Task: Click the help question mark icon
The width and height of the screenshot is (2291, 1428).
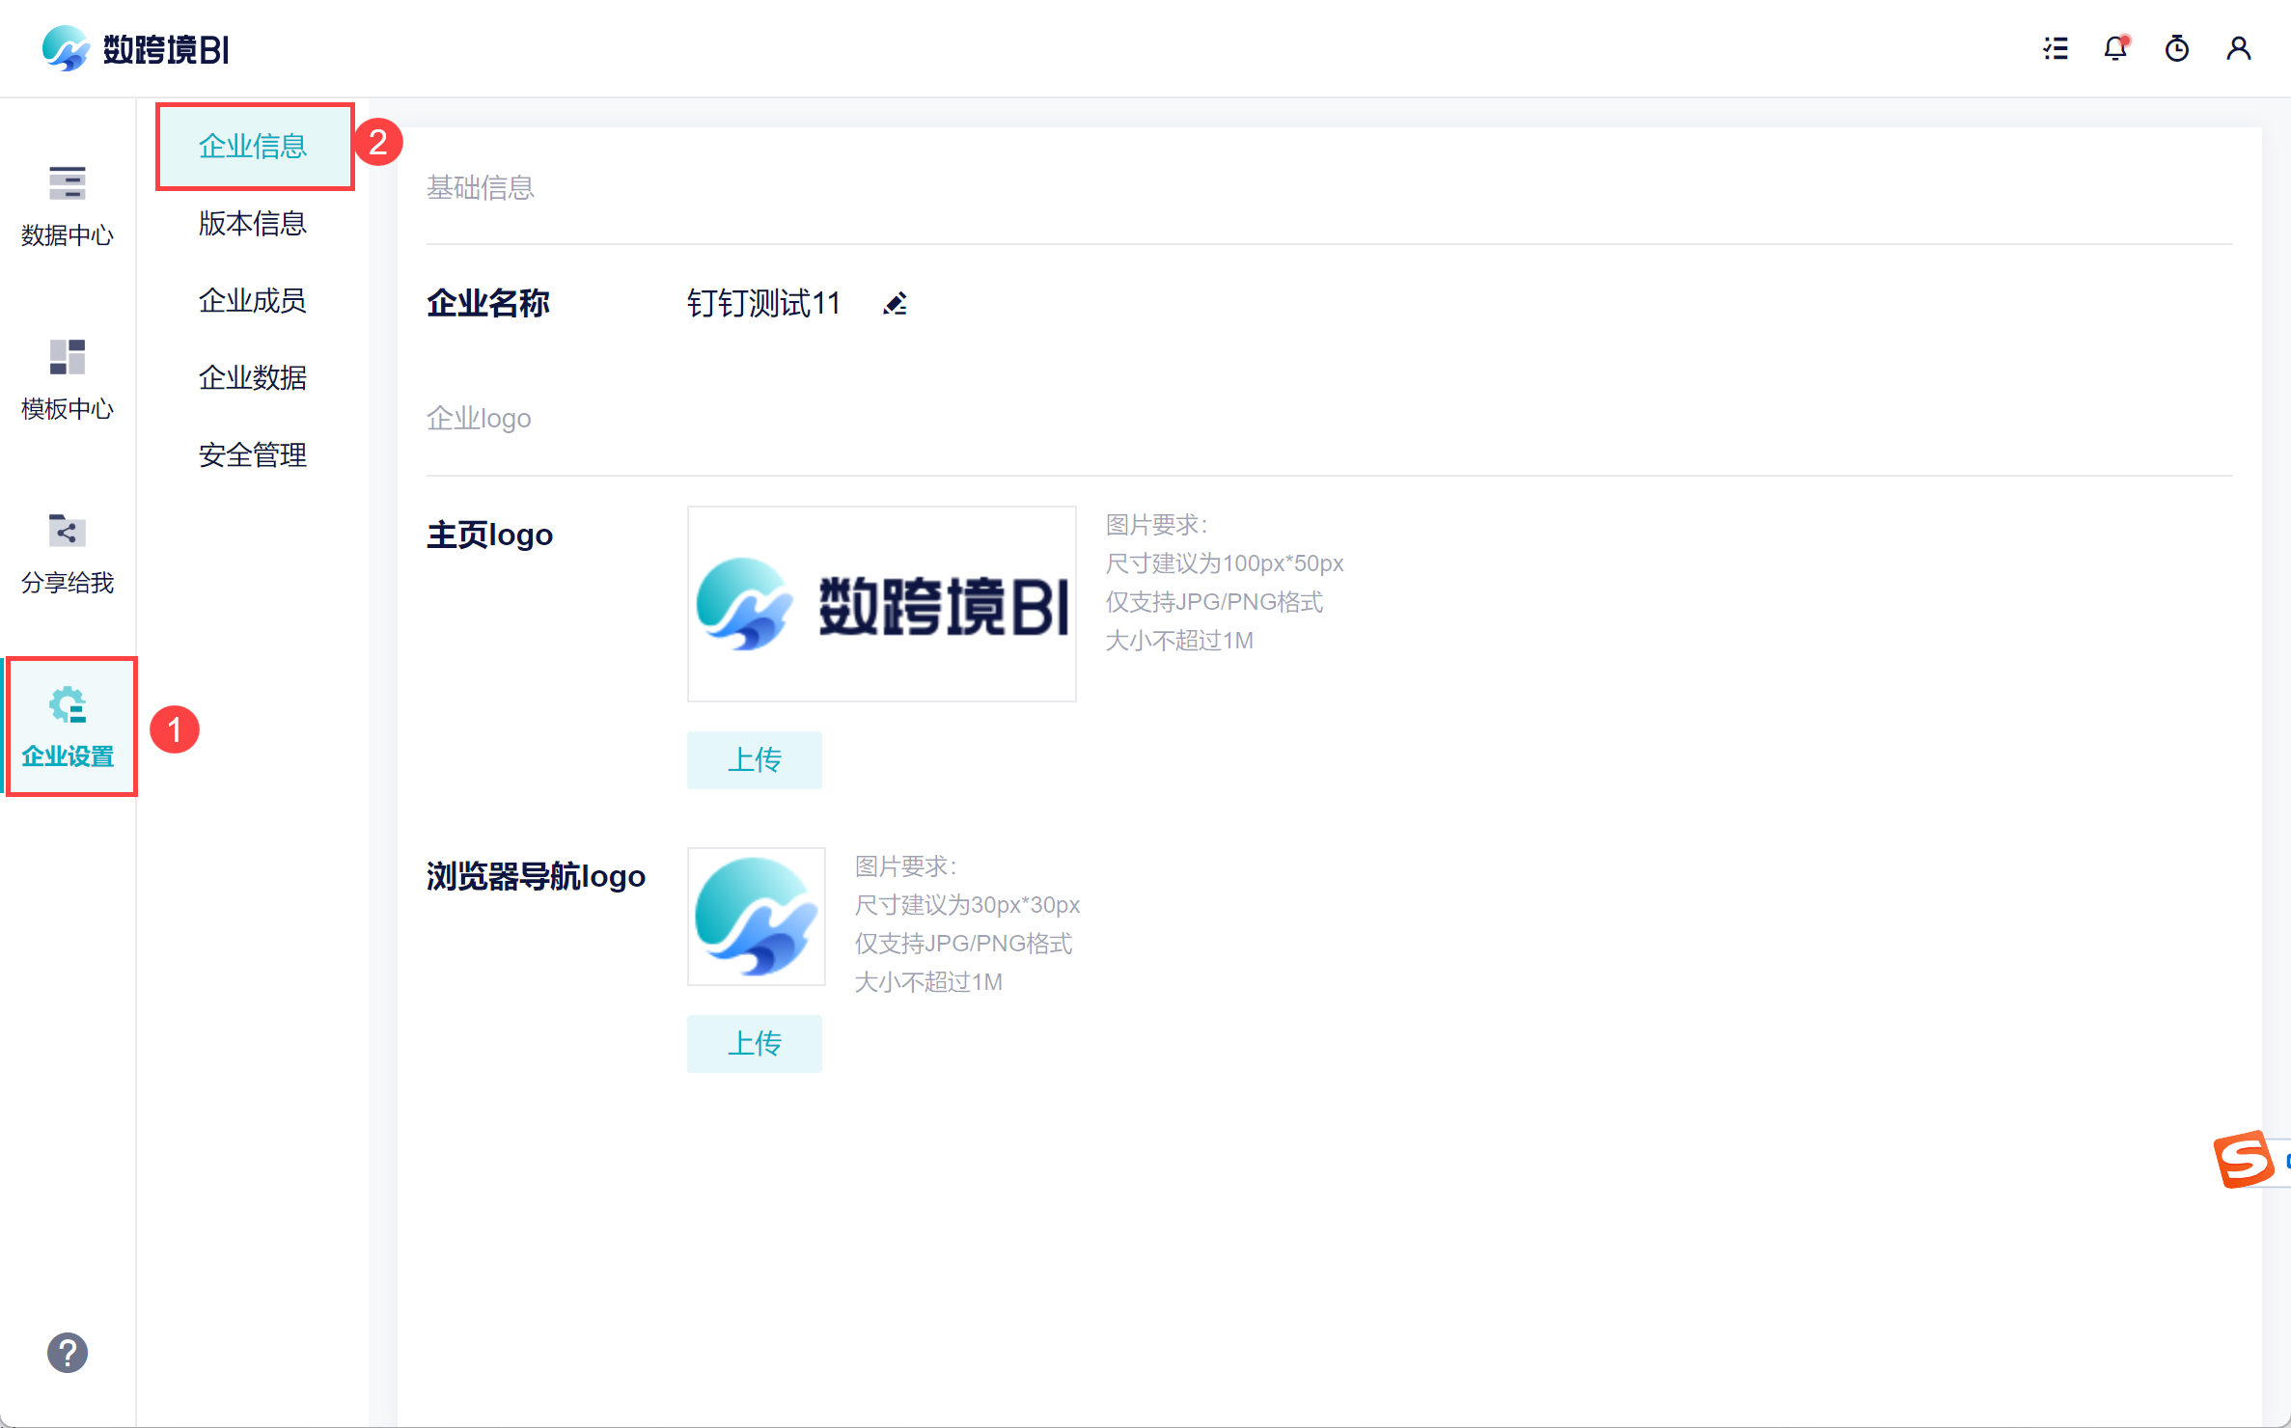Action: pos(67,1353)
